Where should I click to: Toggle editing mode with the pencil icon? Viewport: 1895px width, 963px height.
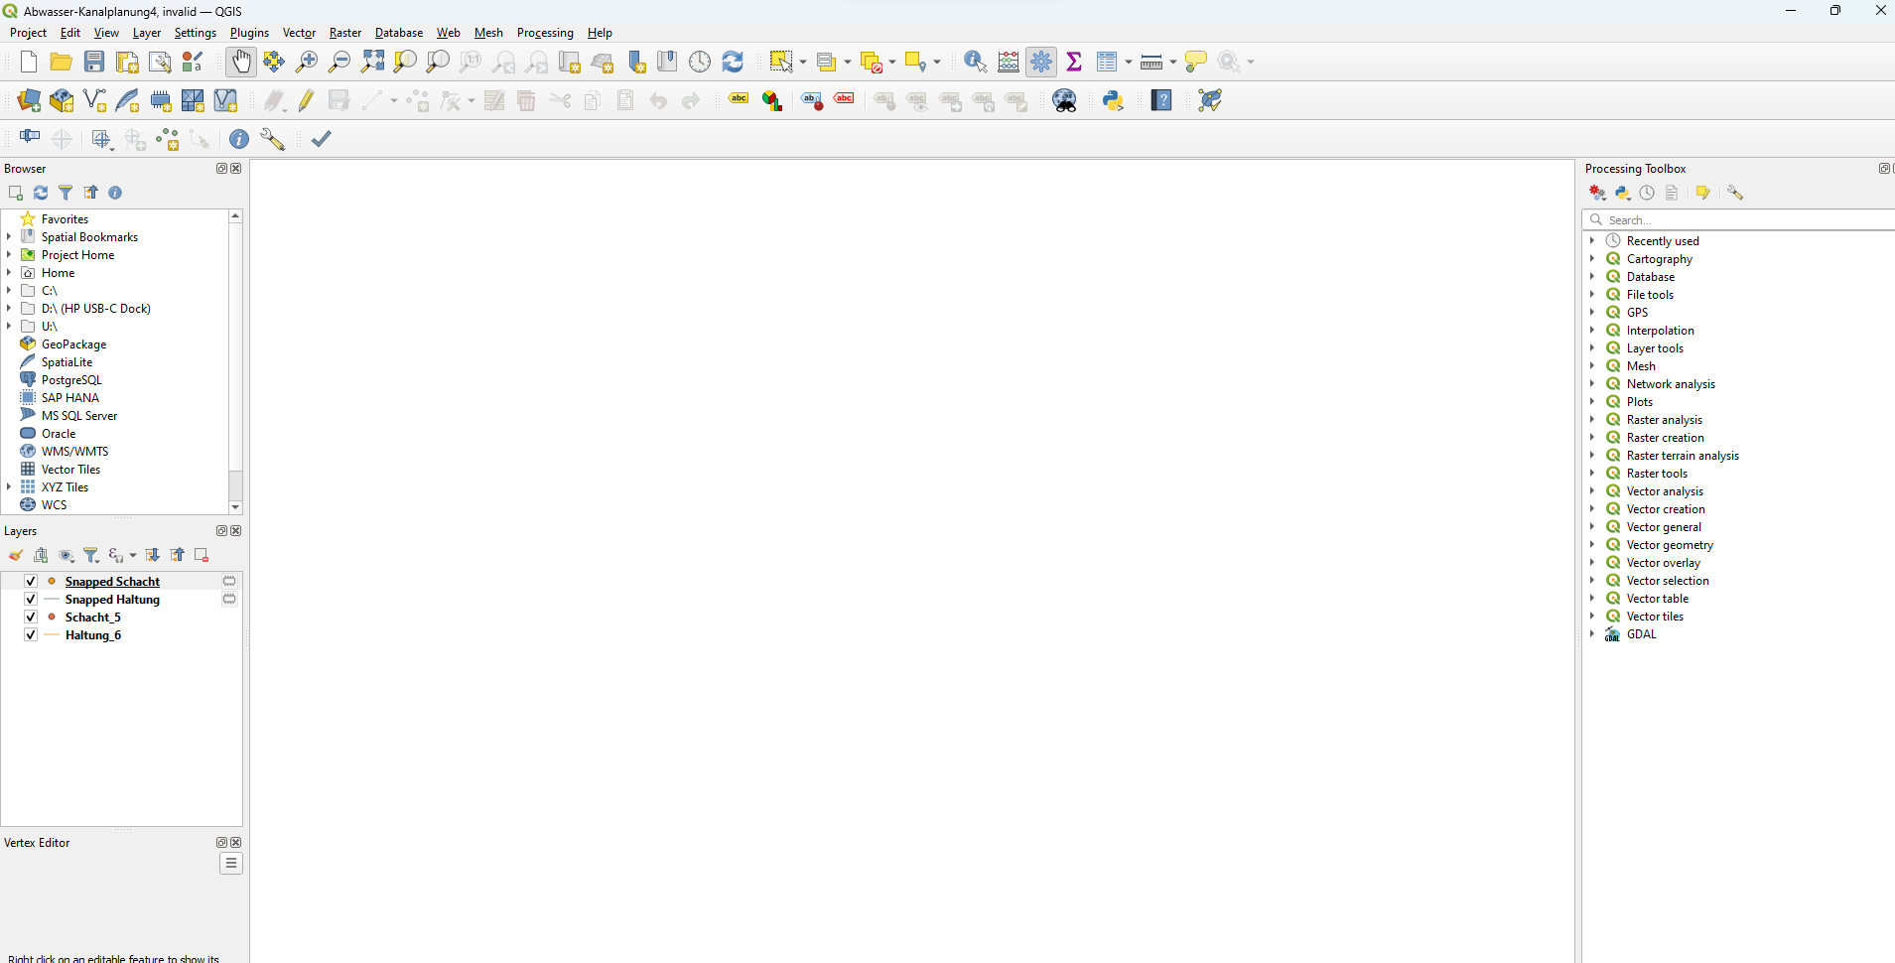coord(306,100)
